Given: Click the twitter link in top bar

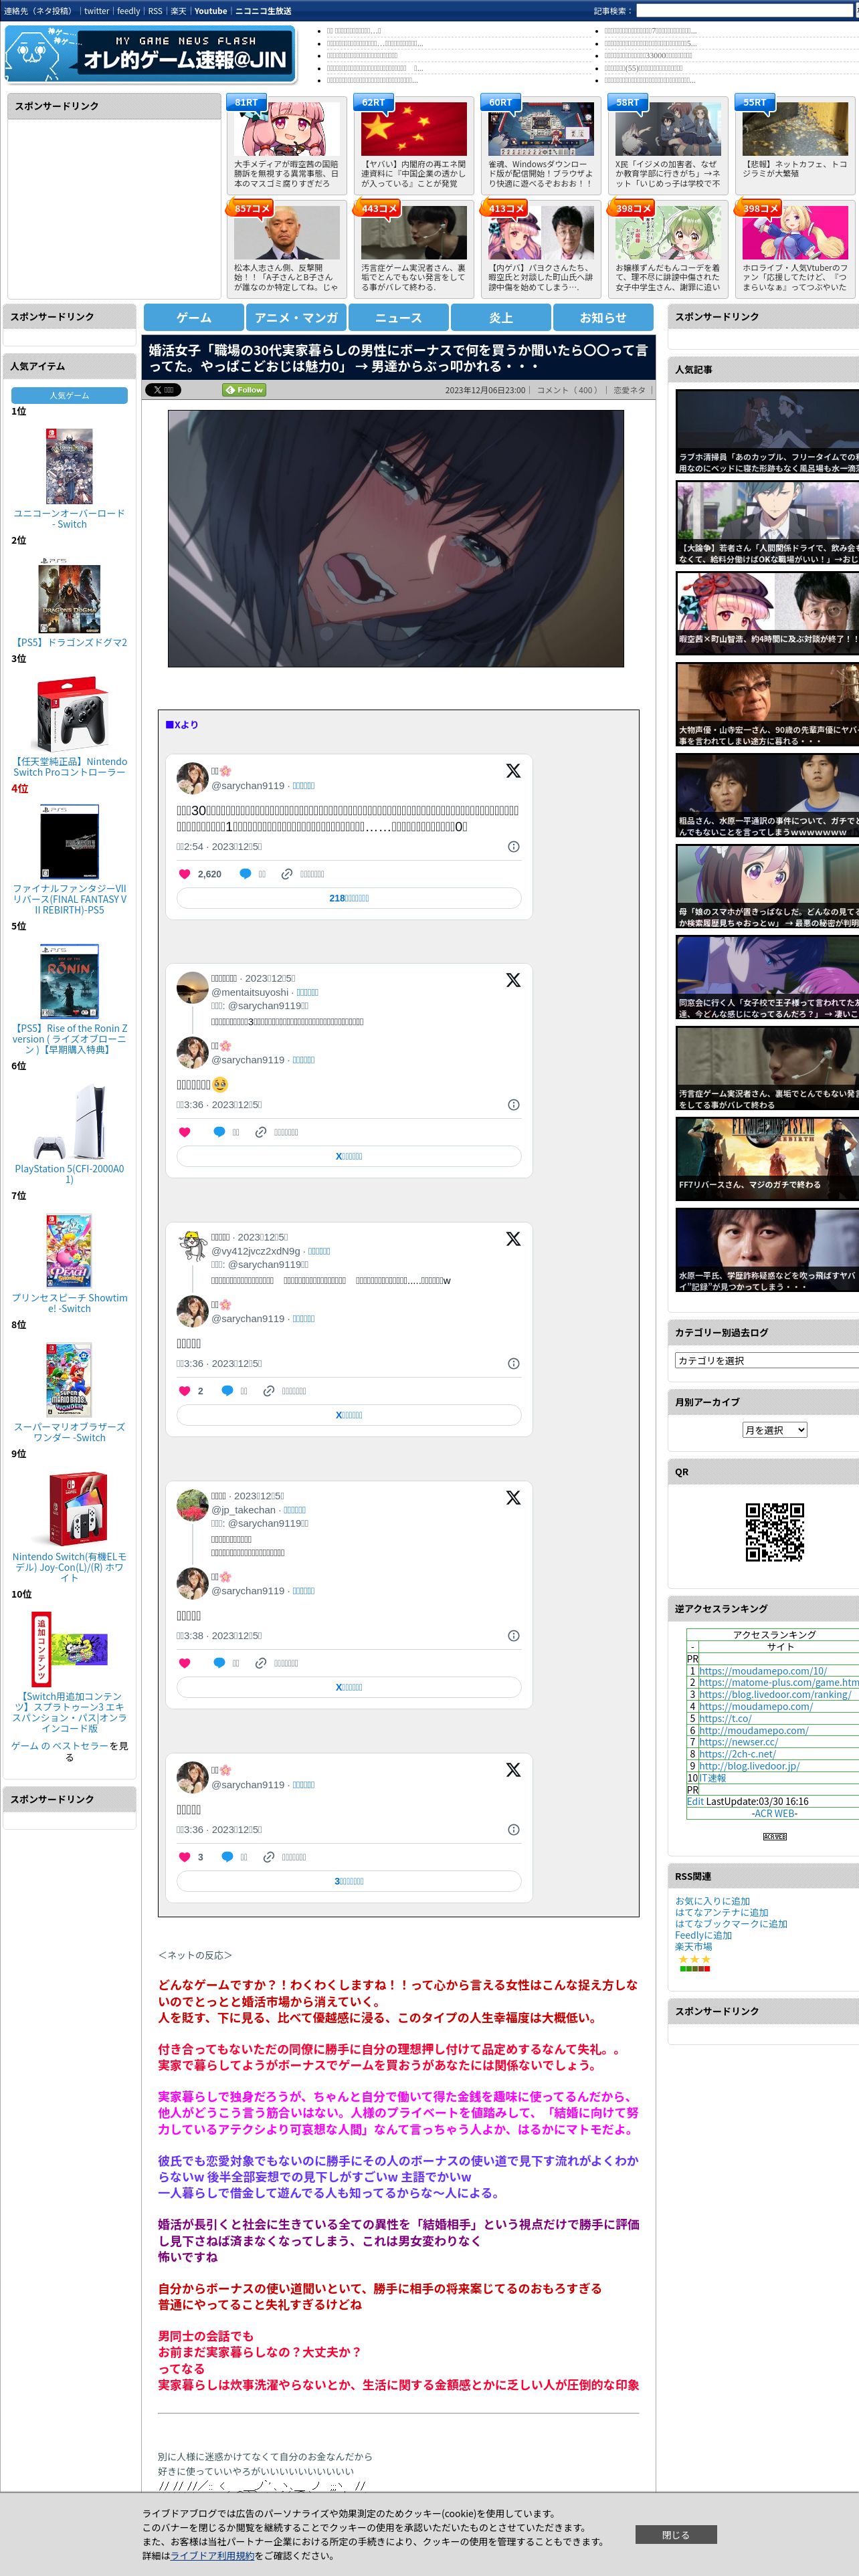Looking at the screenshot, I should click(x=97, y=11).
